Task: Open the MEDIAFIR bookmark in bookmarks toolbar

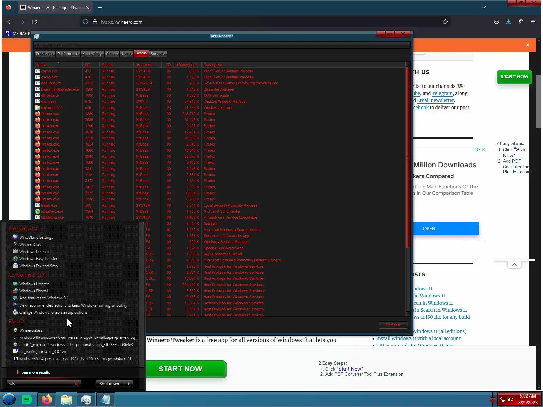Action: click(18, 34)
